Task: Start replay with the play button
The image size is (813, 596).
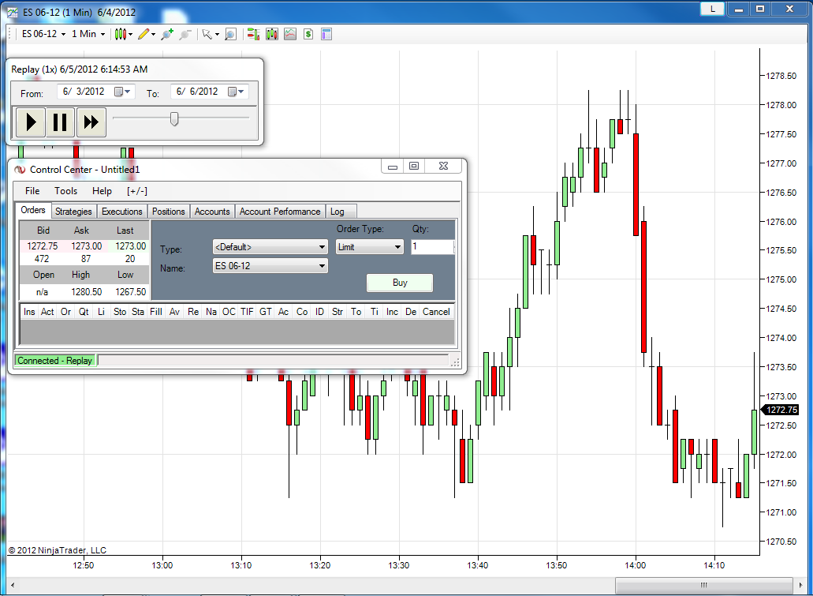Action: (x=31, y=122)
